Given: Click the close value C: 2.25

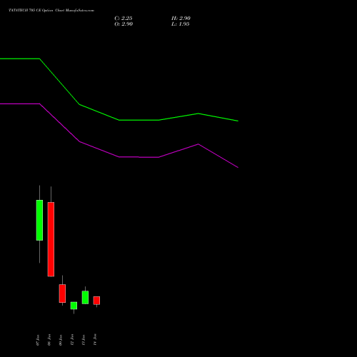Looking at the screenshot, I should point(124,19).
